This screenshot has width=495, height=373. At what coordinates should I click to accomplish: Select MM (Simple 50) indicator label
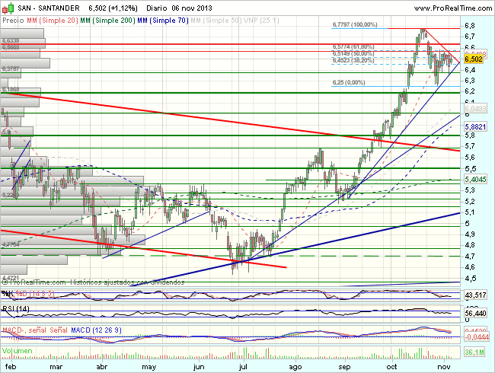[216, 21]
